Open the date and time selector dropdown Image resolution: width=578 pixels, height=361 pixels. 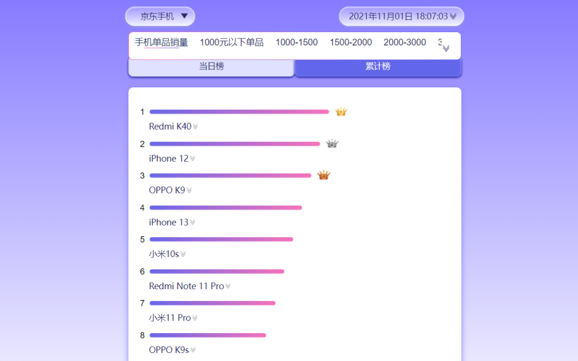click(401, 16)
